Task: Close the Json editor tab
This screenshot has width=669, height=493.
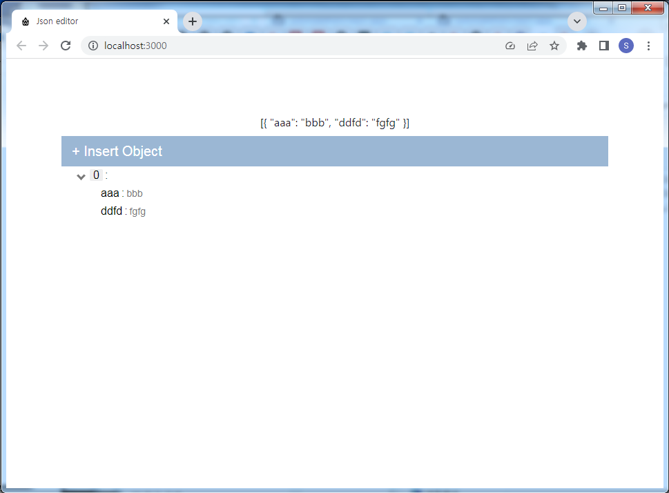Action: (x=166, y=21)
